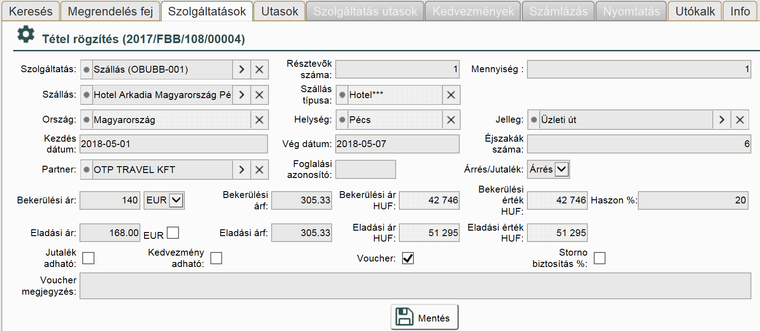This screenshot has height=331, width=760.
Task: Open Partner lookup arrow
Action: click(x=242, y=170)
